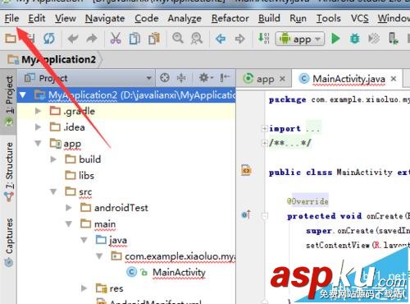
Task: Open the Edit menu
Action: [x=37, y=18]
